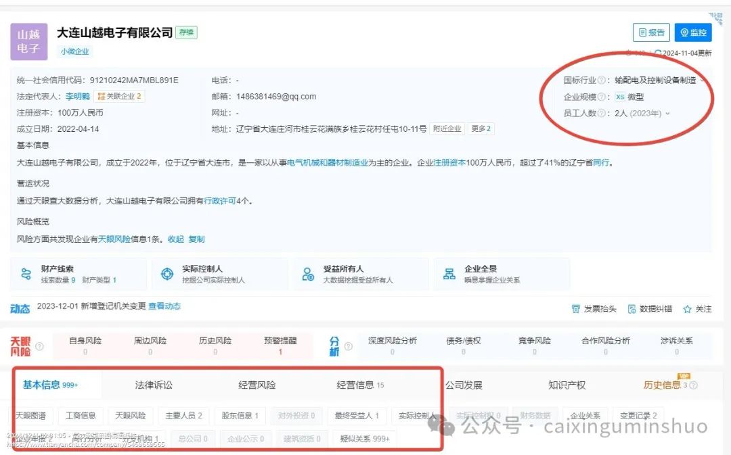This screenshot has width=731, height=455.
Task: Expand 更多 2 addresses
Action: tap(481, 128)
